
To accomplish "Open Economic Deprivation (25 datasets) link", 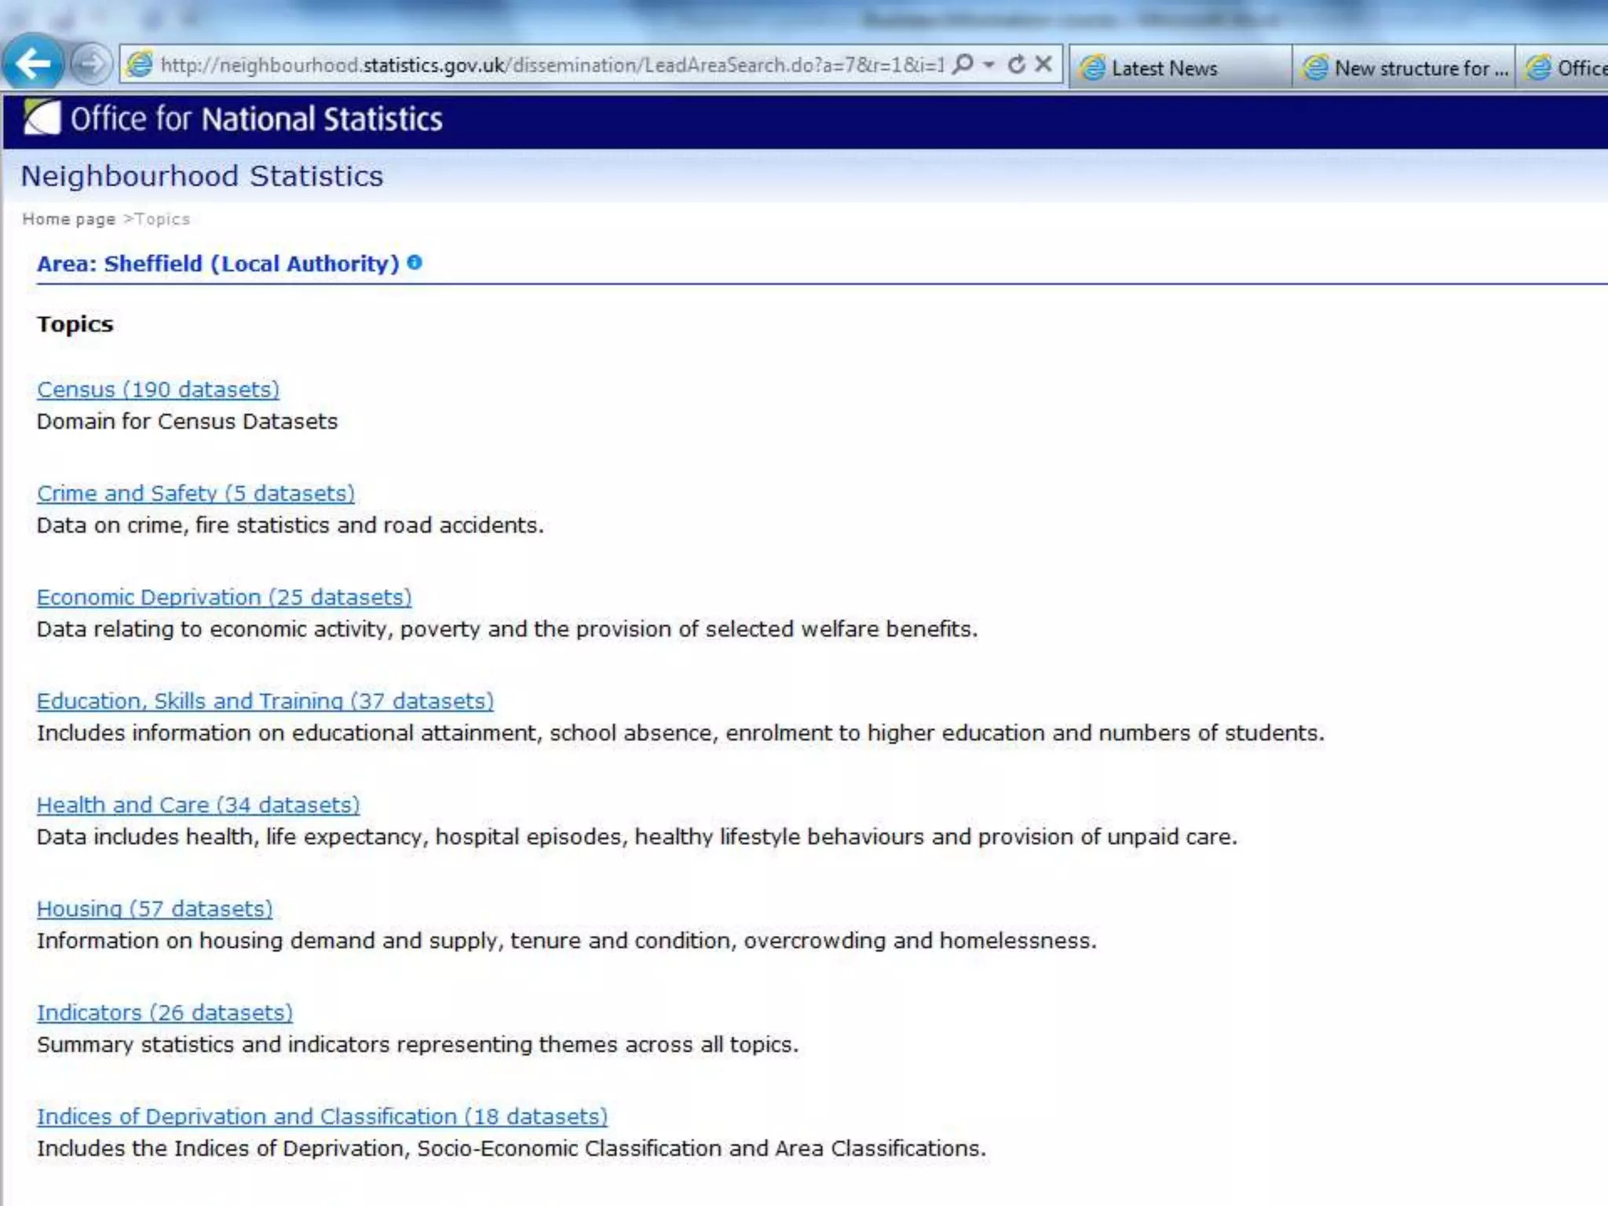I will point(224,598).
